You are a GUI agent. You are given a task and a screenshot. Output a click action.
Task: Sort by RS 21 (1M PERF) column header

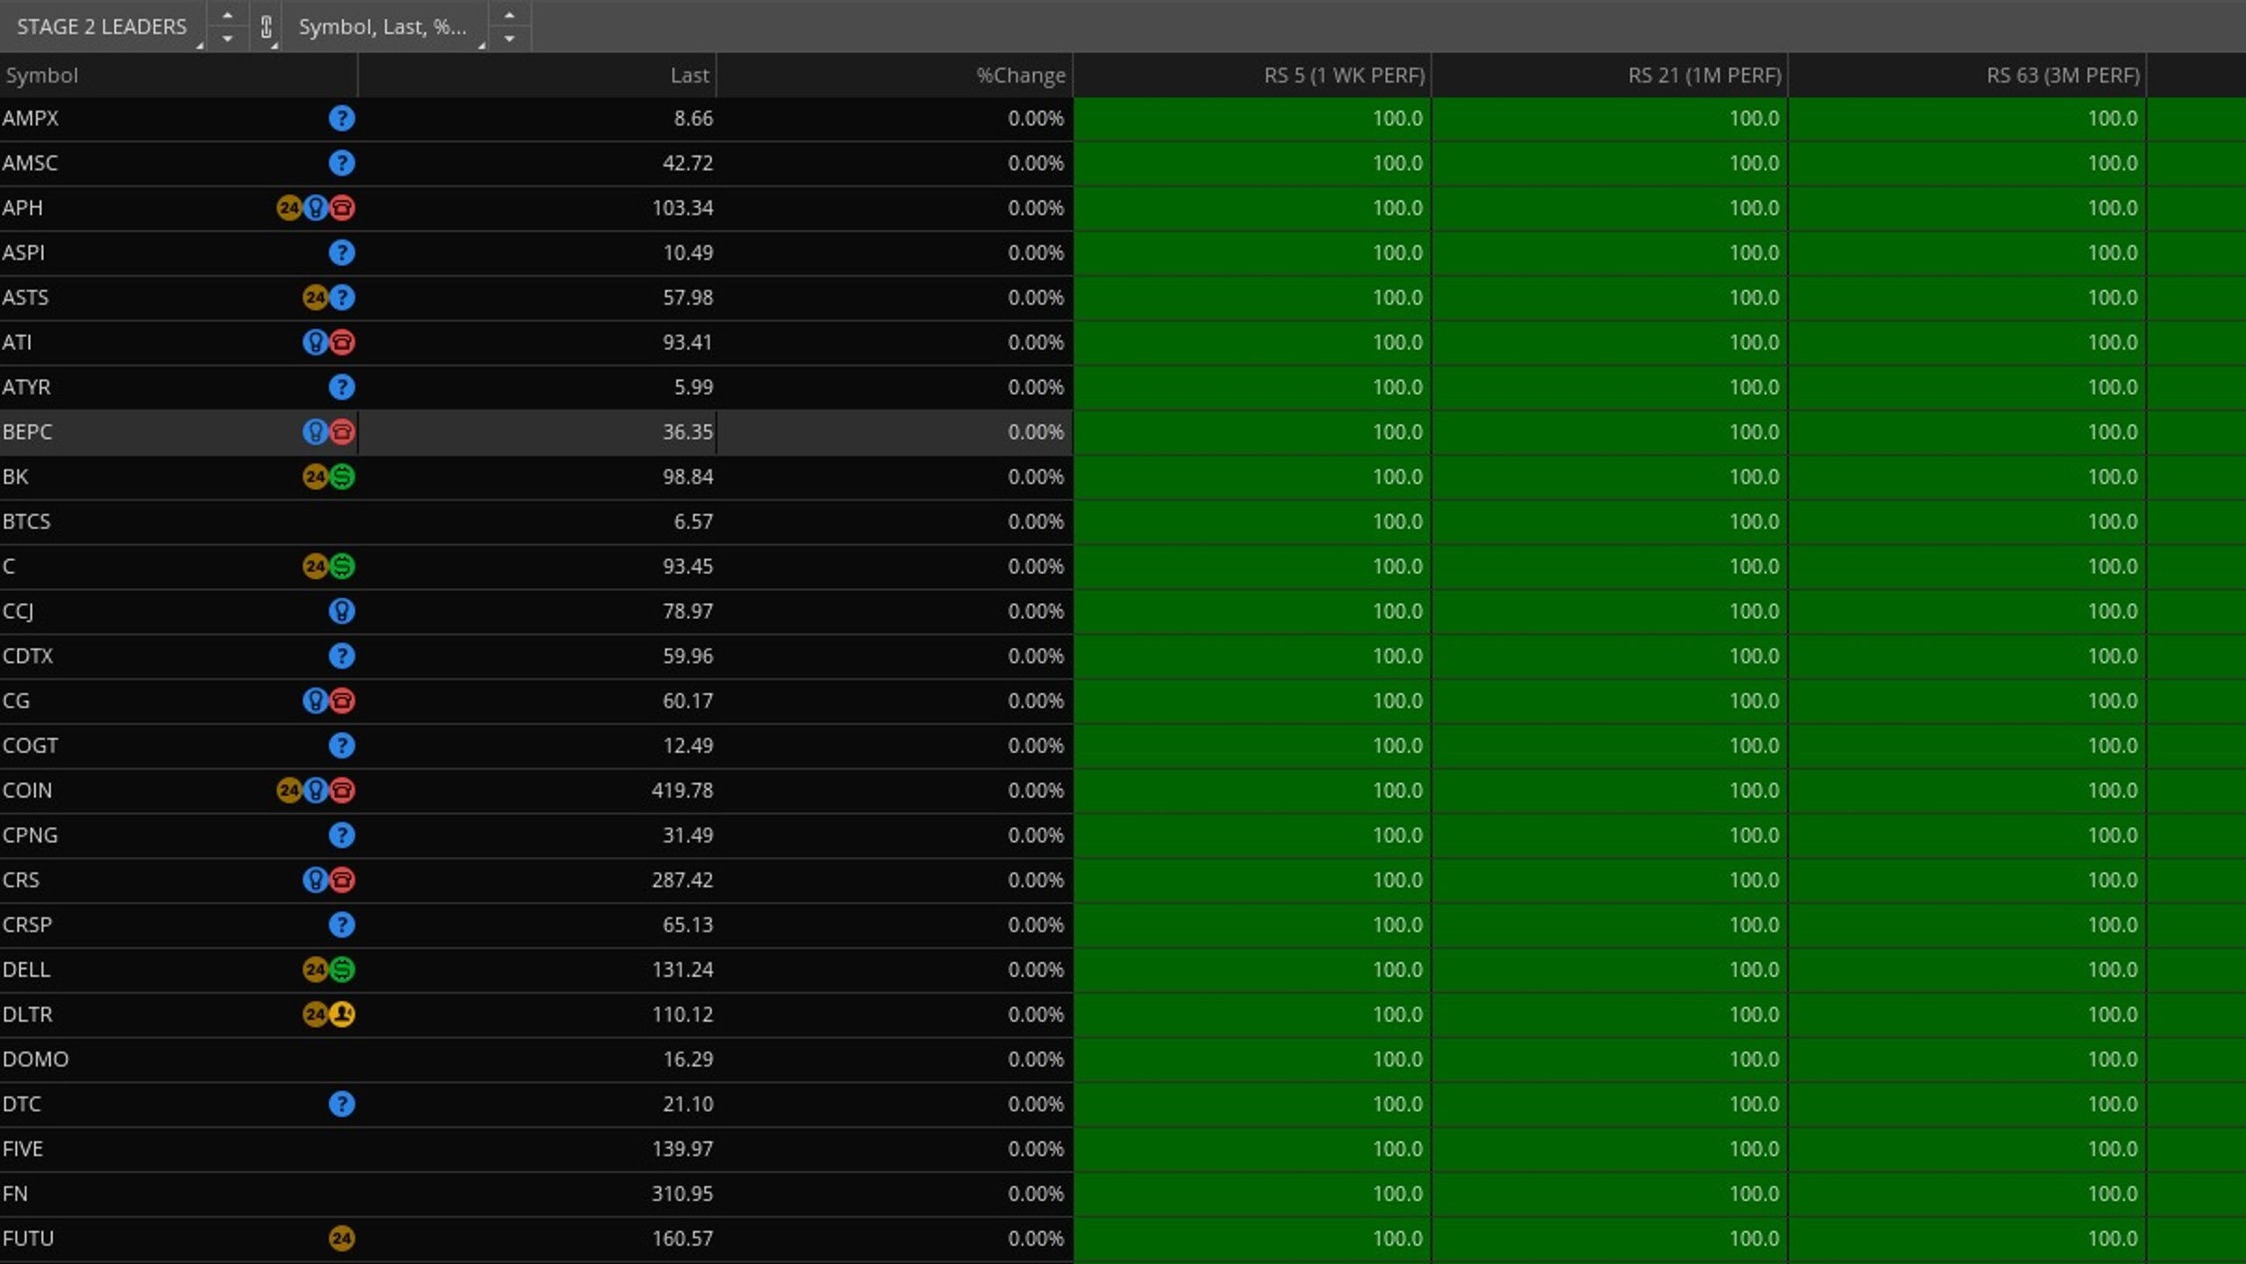(1610, 75)
